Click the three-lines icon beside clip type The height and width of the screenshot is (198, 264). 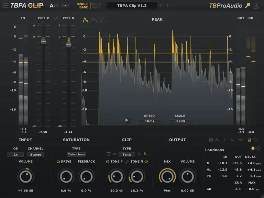point(109,154)
